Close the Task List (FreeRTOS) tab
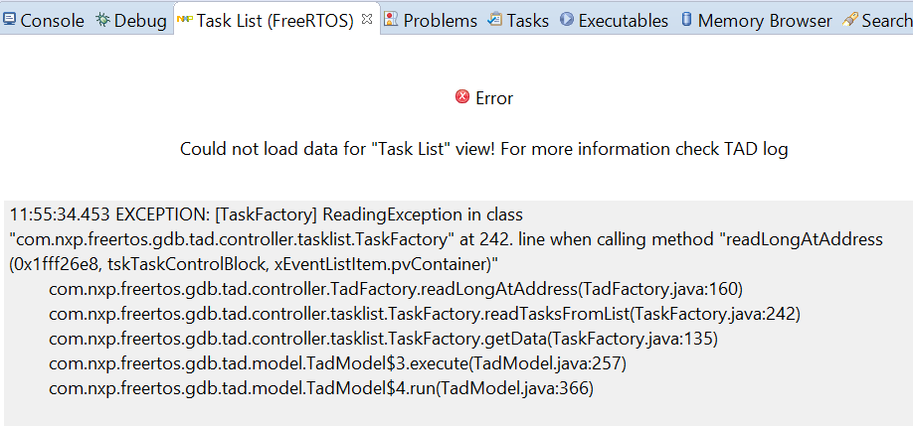 367,19
